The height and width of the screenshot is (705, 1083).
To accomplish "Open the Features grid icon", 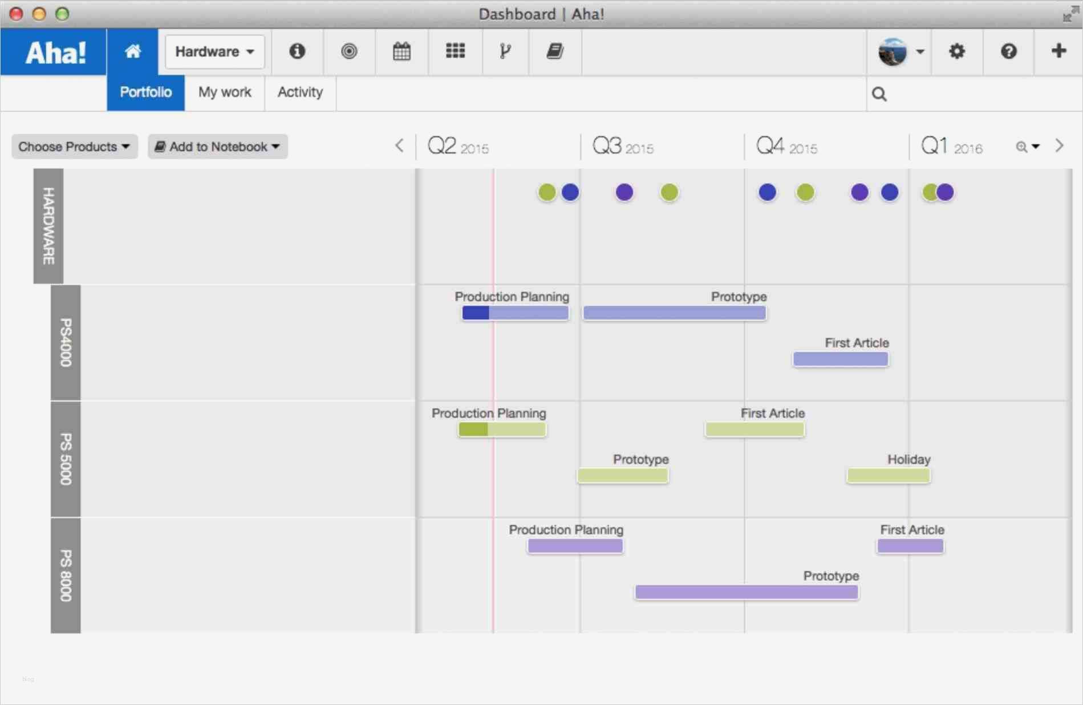I will tap(455, 51).
